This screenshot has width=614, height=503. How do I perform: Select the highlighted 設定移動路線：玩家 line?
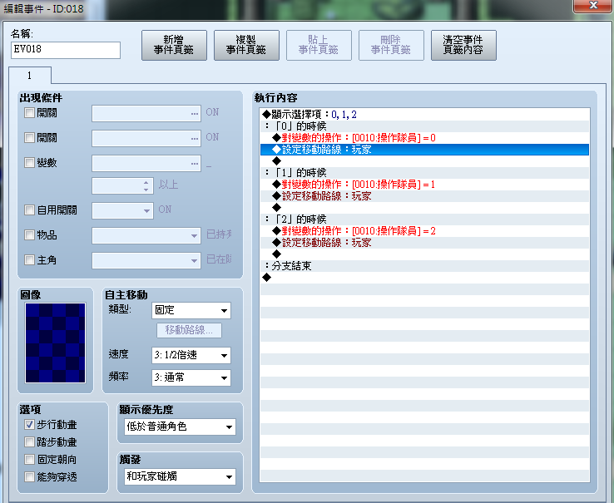pos(425,150)
